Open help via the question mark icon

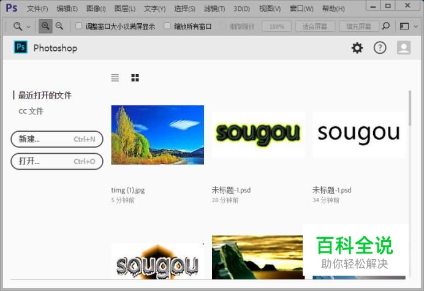point(380,48)
